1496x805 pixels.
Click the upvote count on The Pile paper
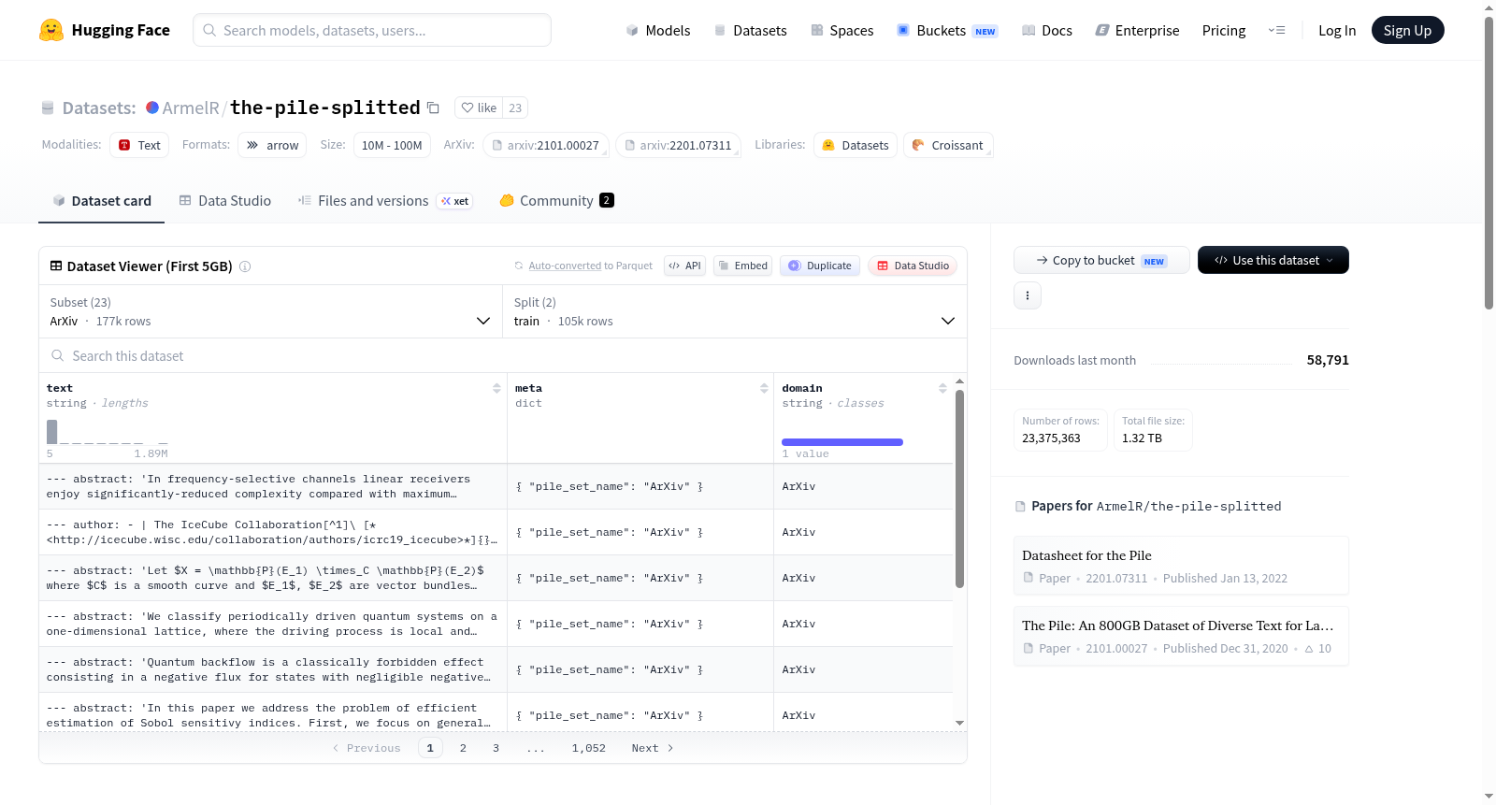point(1318,648)
